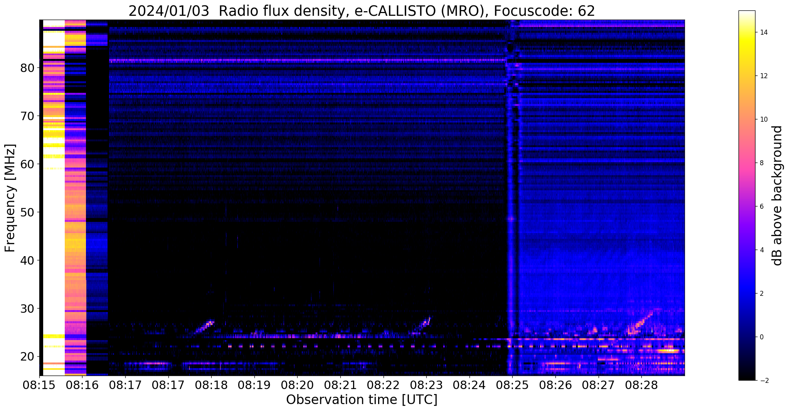Screen dimensions: 789x411
Task: Select the y-axis tick label '70'
Action: (x=27, y=116)
